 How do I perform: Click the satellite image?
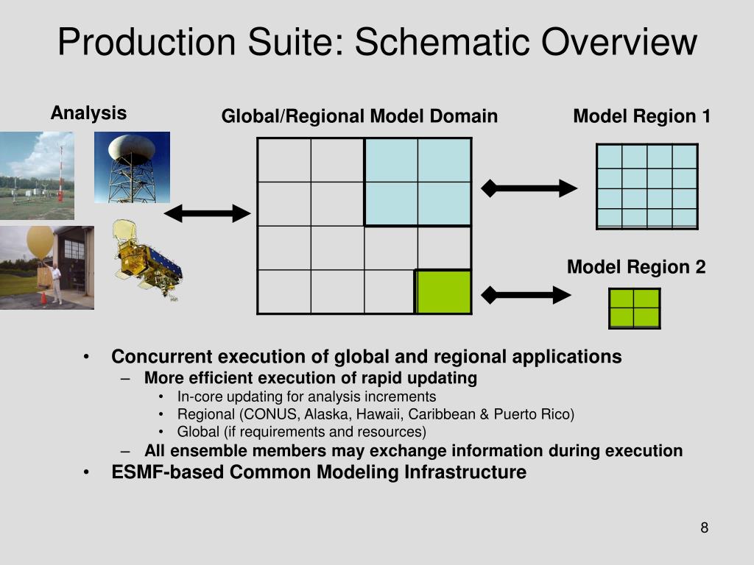click(147, 260)
